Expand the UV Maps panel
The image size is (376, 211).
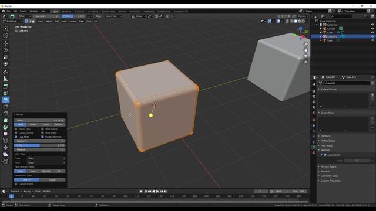click(x=325, y=136)
